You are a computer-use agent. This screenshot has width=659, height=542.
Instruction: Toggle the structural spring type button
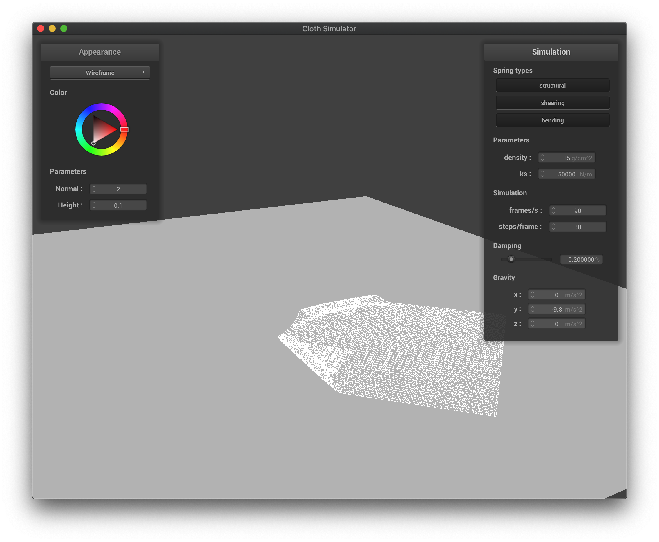552,86
